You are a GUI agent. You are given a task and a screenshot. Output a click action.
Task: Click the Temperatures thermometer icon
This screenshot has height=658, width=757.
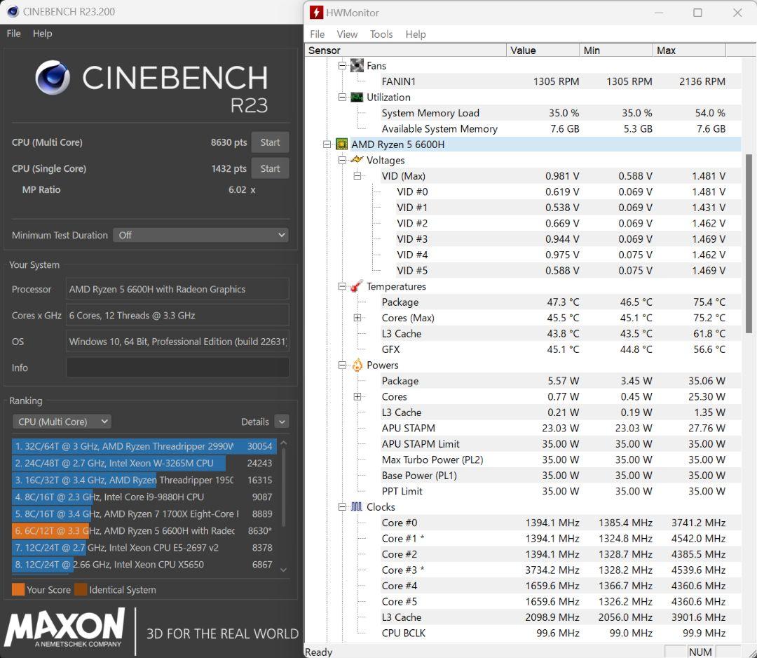[357, 286]
